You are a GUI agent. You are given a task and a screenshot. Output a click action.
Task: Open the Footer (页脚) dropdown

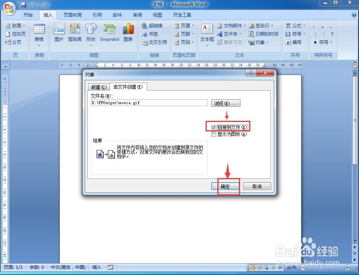click(184, 34)
